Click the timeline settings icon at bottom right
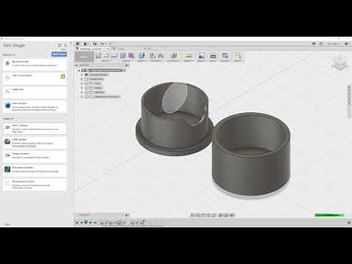 coord(349,222)
